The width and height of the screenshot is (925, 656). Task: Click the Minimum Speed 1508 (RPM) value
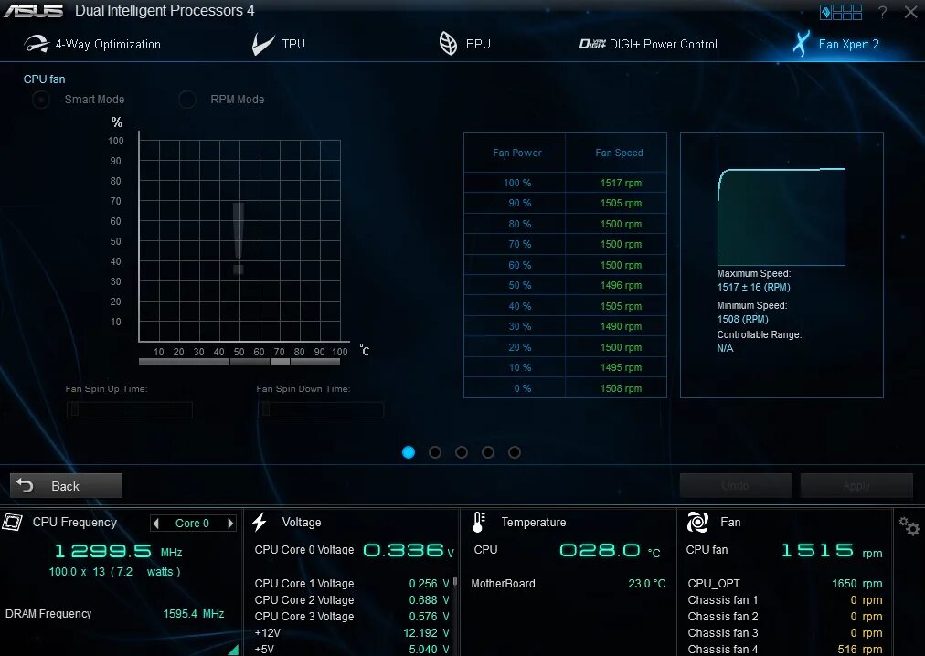743,319
